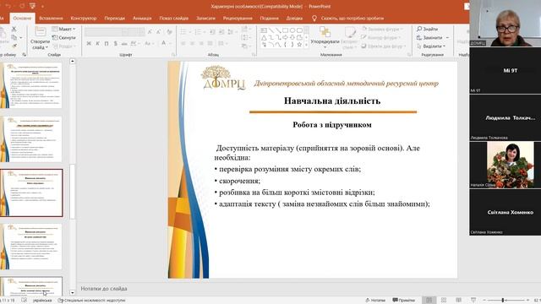This screenshot has height=304, width=541.
Task: Open the Анімація animations tab
Action: (142, 19)
